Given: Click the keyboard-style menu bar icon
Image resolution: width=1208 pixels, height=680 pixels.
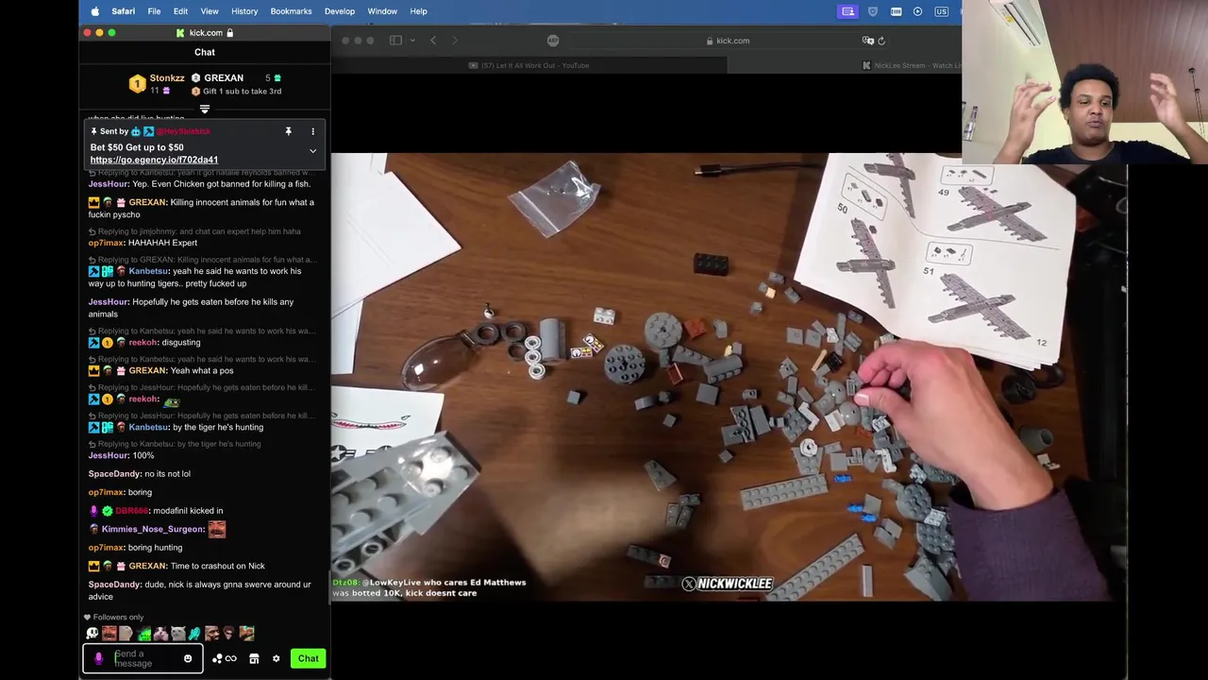Looking at the screenshot, I should [896, 11].
